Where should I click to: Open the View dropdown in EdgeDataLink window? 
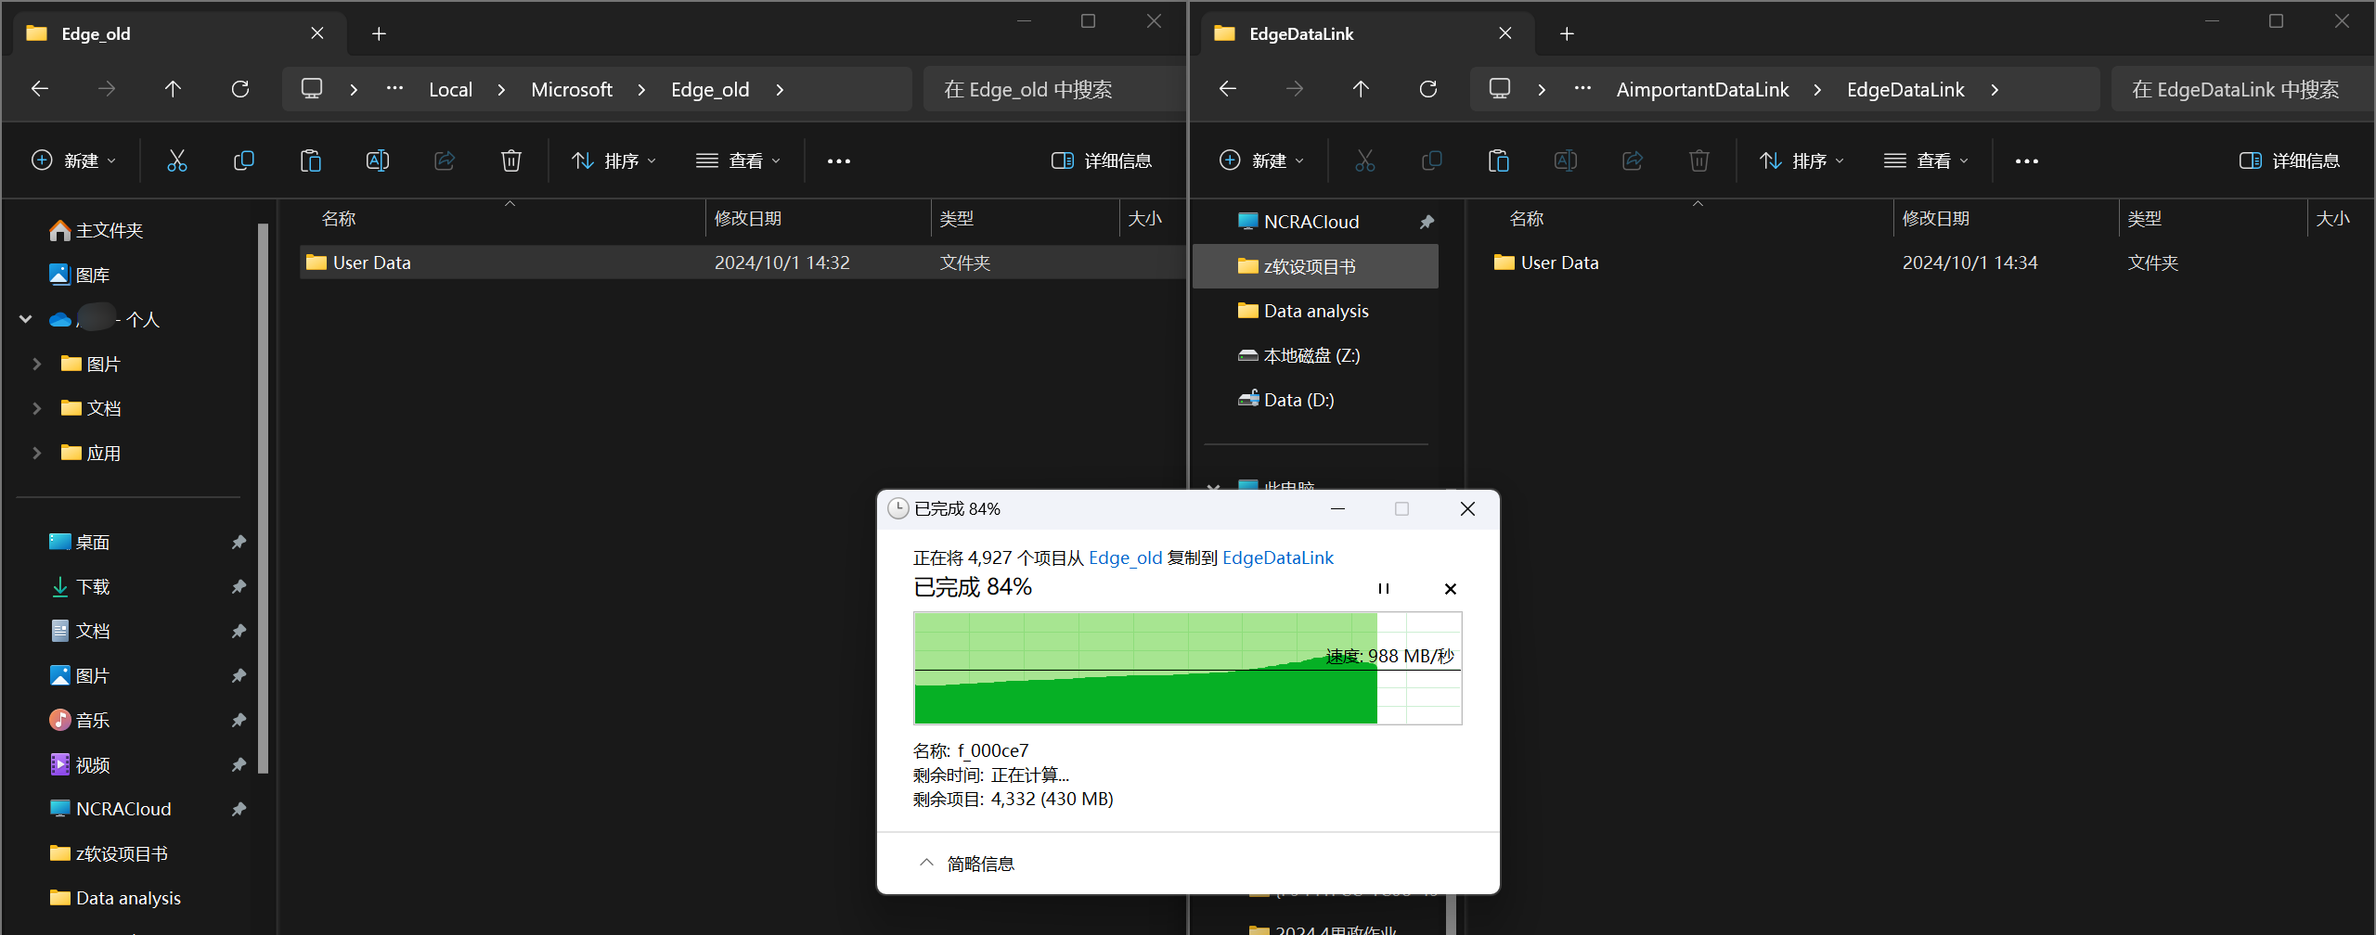pyautogui.click(x=1926, y=161)
